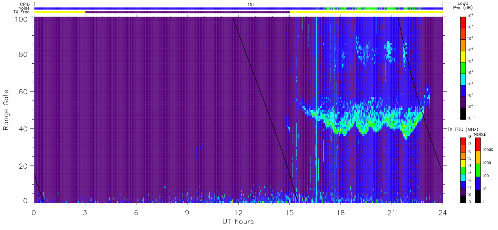This screenshot has width=498, height=230.
Task: Click the 'Noise' row label at top left
Action: click(24, 8)
